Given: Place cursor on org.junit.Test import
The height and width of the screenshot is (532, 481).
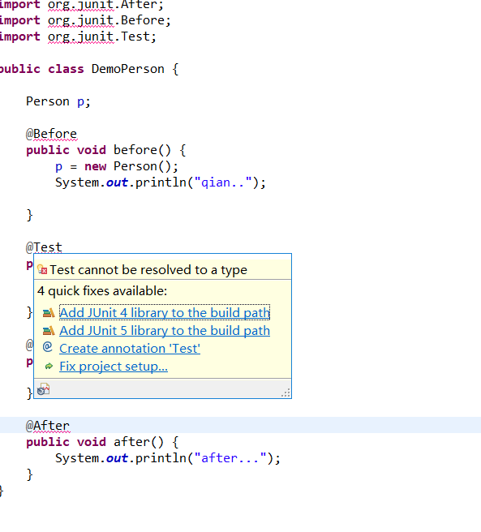Looking at the screenshot, I should 102,36.
